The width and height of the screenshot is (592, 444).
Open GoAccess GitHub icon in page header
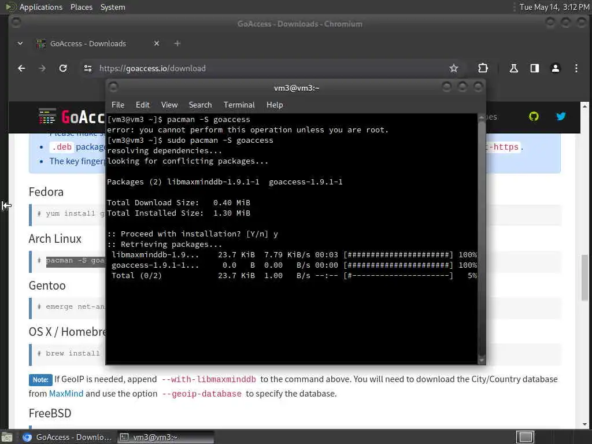tap(534, 116)
